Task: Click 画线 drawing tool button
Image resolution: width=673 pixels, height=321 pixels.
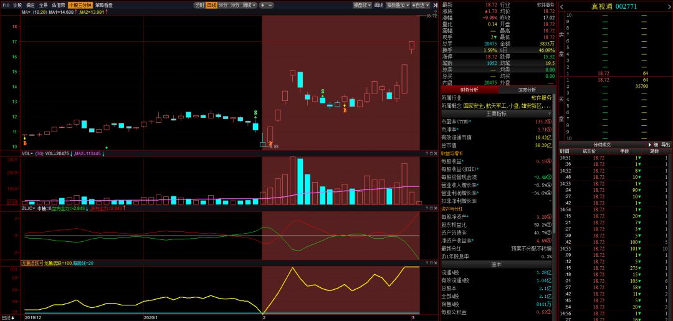Action: tap(379, 5)
